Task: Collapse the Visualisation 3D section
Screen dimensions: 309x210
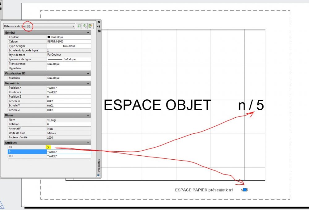Action: click(x=88, y=73)
